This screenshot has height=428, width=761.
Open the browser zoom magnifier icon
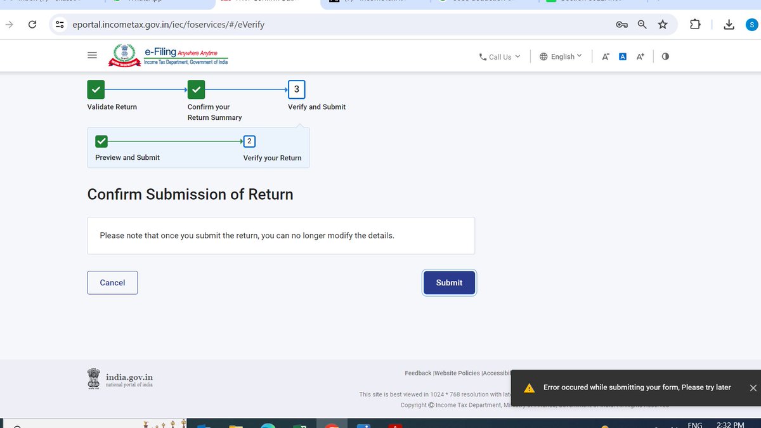tap(642, 25)
